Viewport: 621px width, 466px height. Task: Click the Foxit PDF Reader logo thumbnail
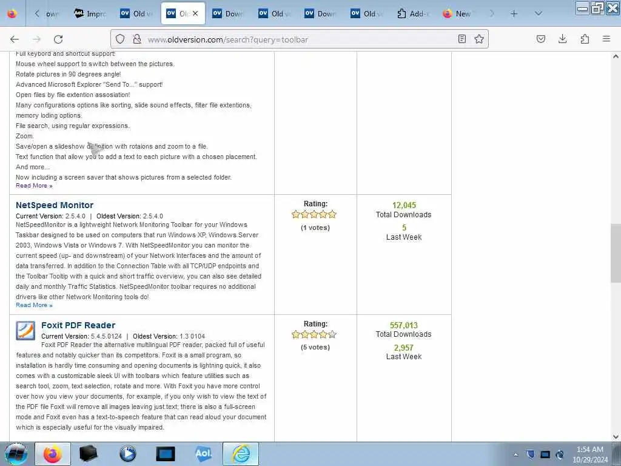25,331
